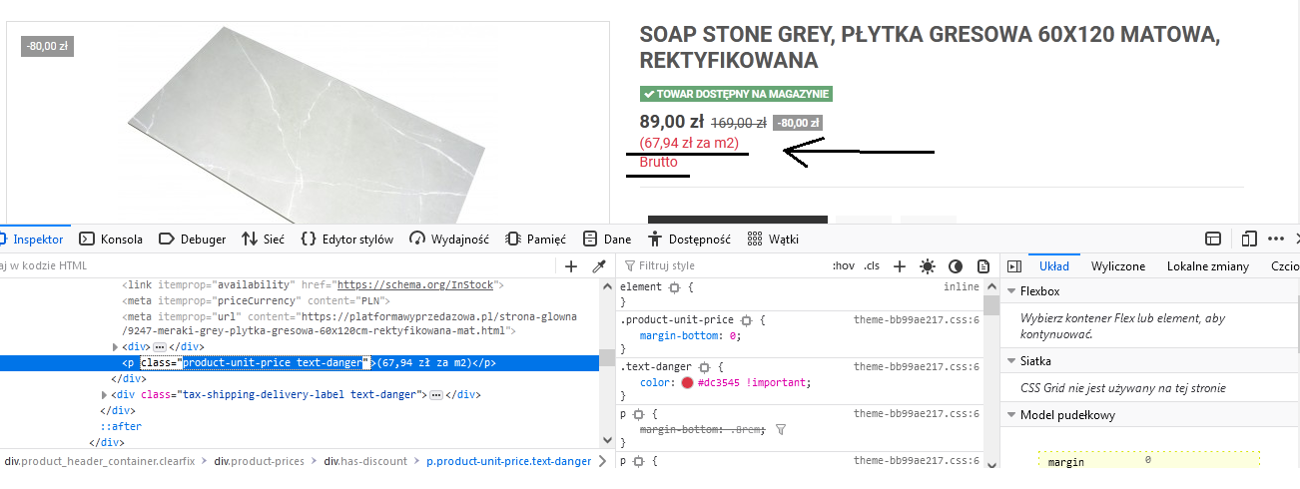
Task: Open the devtools three-dot options menu
Action: pos(1276,240)
